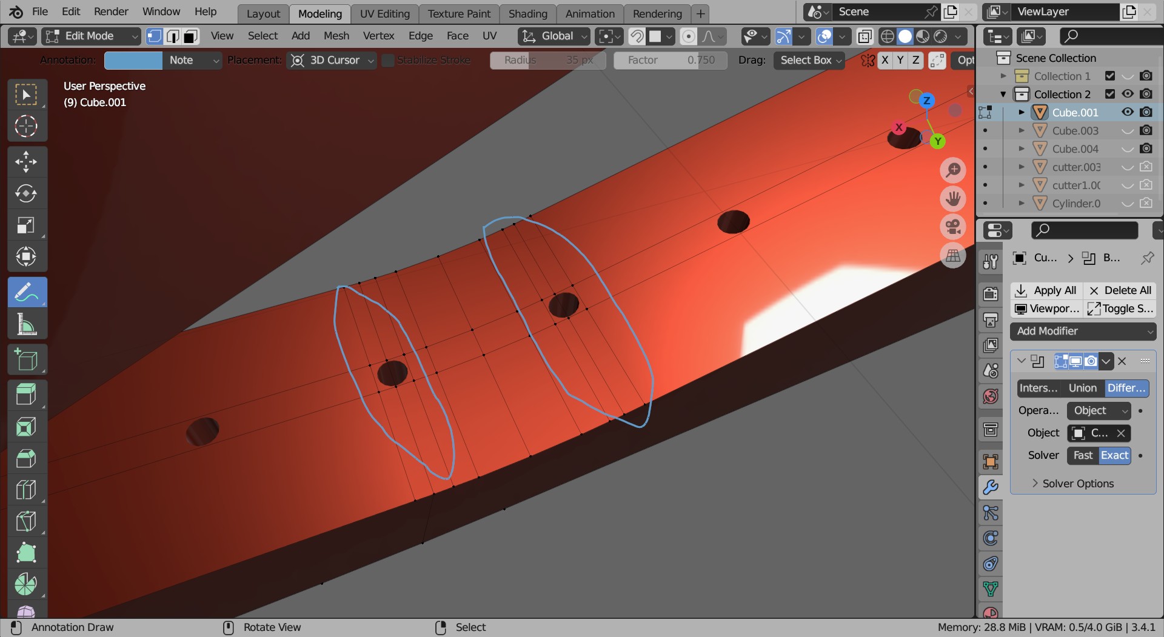Toggle Collection 1 exclude checkbox
The width and height of the screenshot is (1164, 637).
point(1110,76)
